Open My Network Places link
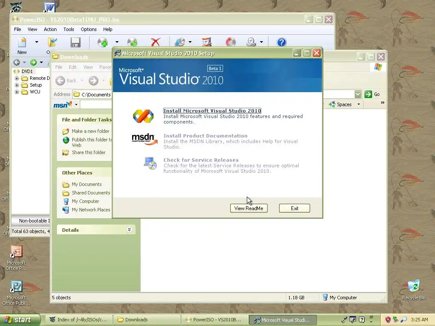This screenshot has height=326, width=435. coord(91,210)
